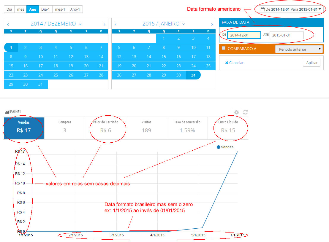Screen dimensions: 329x242
Task: Open the Período anterior dropdown
Action: tap(299, 49)
